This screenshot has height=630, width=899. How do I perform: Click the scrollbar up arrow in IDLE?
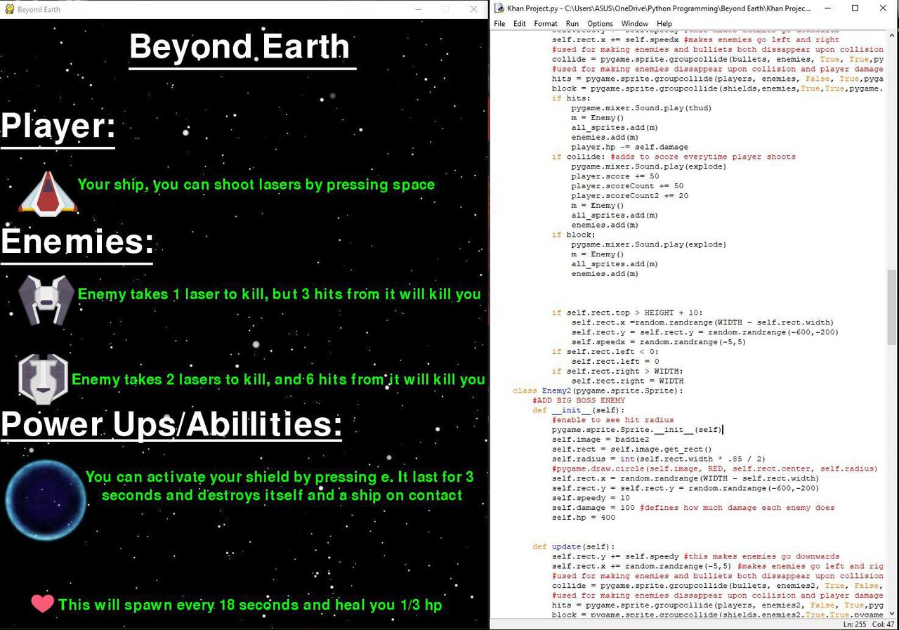pos(893,36)
